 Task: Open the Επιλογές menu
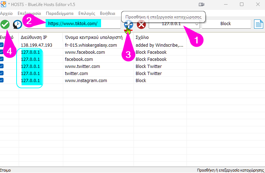tap(87, 13)
